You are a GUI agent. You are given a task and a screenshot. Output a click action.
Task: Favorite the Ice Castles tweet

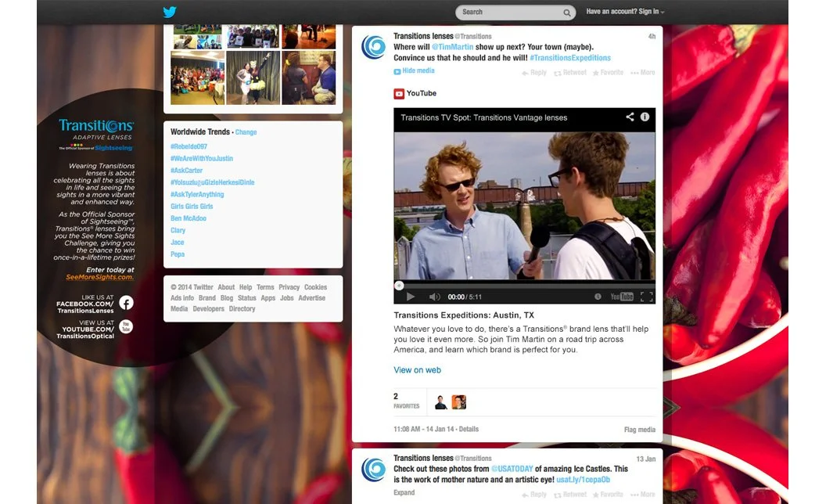coord(608,495)
